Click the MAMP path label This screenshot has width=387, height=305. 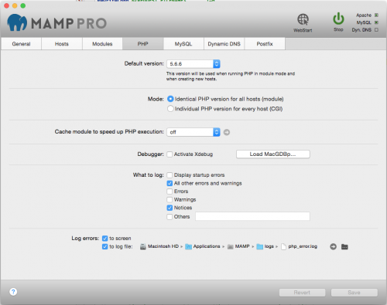point(242,246)
